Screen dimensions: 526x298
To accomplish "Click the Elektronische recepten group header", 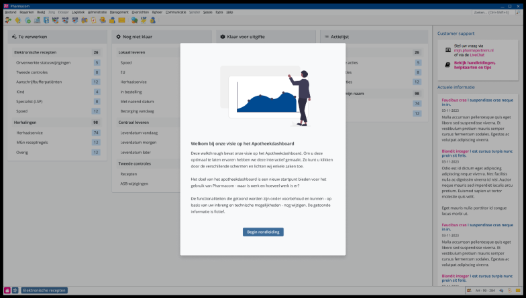I will [57, 52].
